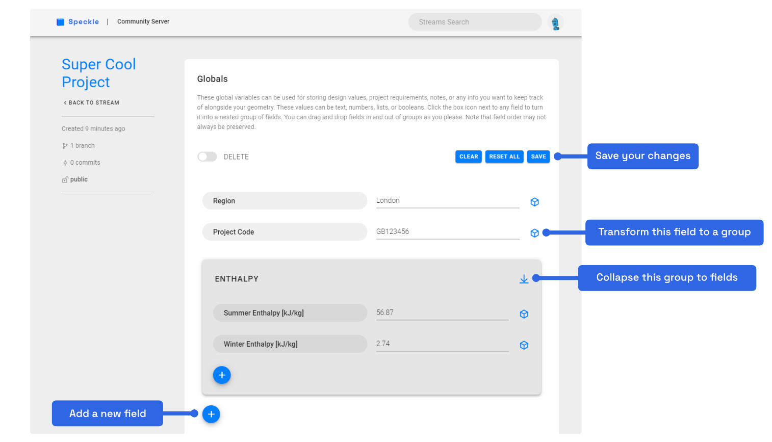772x442 pixels.
Task: Save the globals changes
Action: point(538,157)
